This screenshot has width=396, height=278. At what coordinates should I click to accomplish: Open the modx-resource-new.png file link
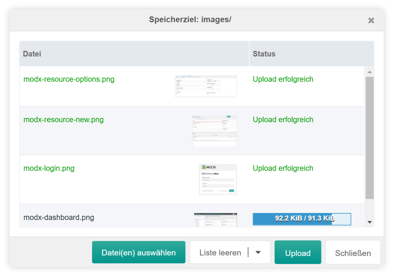click(63, 120)
